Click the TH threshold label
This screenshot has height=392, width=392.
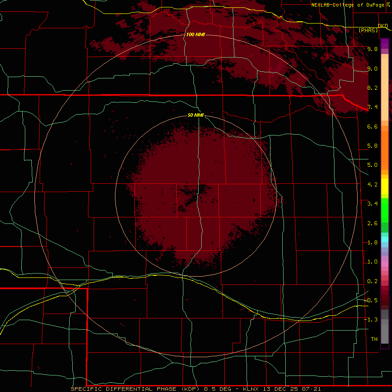pyautogui.click(x=374, y=339)
